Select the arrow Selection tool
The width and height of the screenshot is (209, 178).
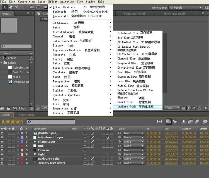pos(4,7)
